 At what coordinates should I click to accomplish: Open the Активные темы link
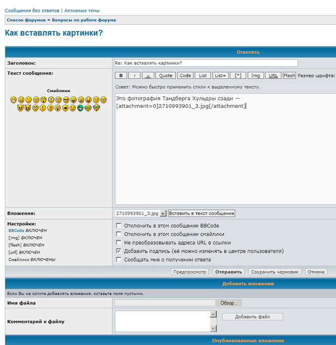tap(82, 11)
